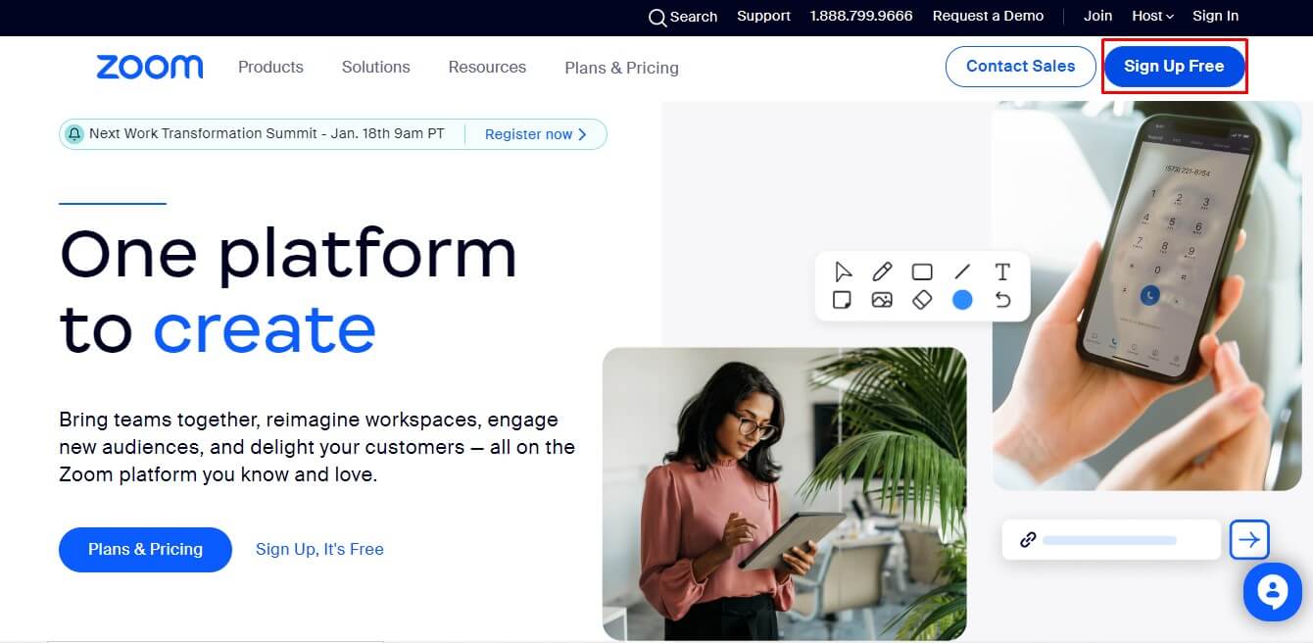Expand the Host dropdown
This screenshot has width=1313, height=643.
click(x=1152, y=16)
